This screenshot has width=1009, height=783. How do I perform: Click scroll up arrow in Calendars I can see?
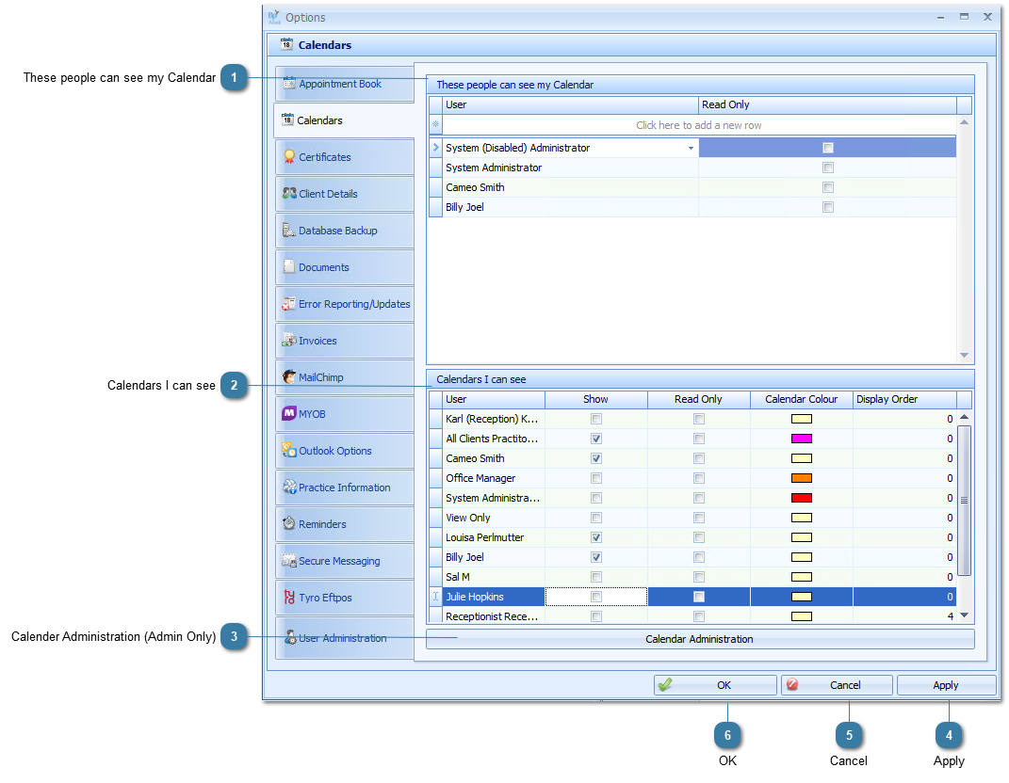[964, 417]
